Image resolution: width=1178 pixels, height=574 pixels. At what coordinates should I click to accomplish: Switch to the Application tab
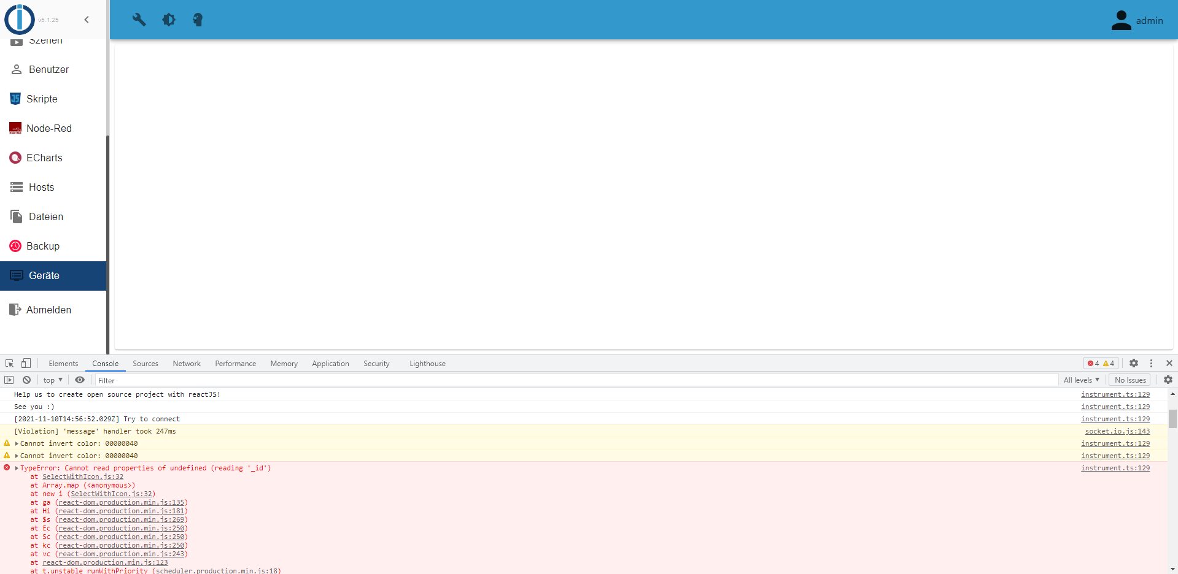[x=330, y=364]
